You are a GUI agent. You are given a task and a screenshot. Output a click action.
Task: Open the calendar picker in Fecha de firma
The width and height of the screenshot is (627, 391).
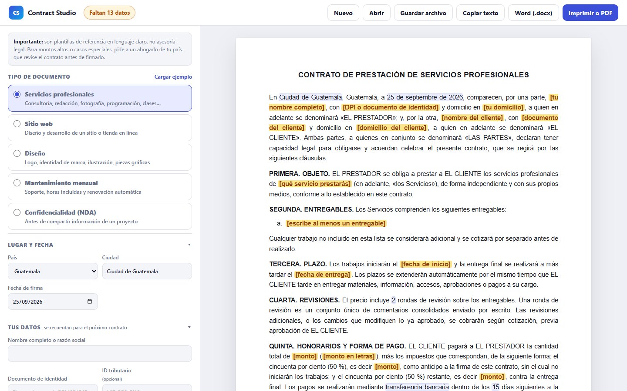coord(90,302)
